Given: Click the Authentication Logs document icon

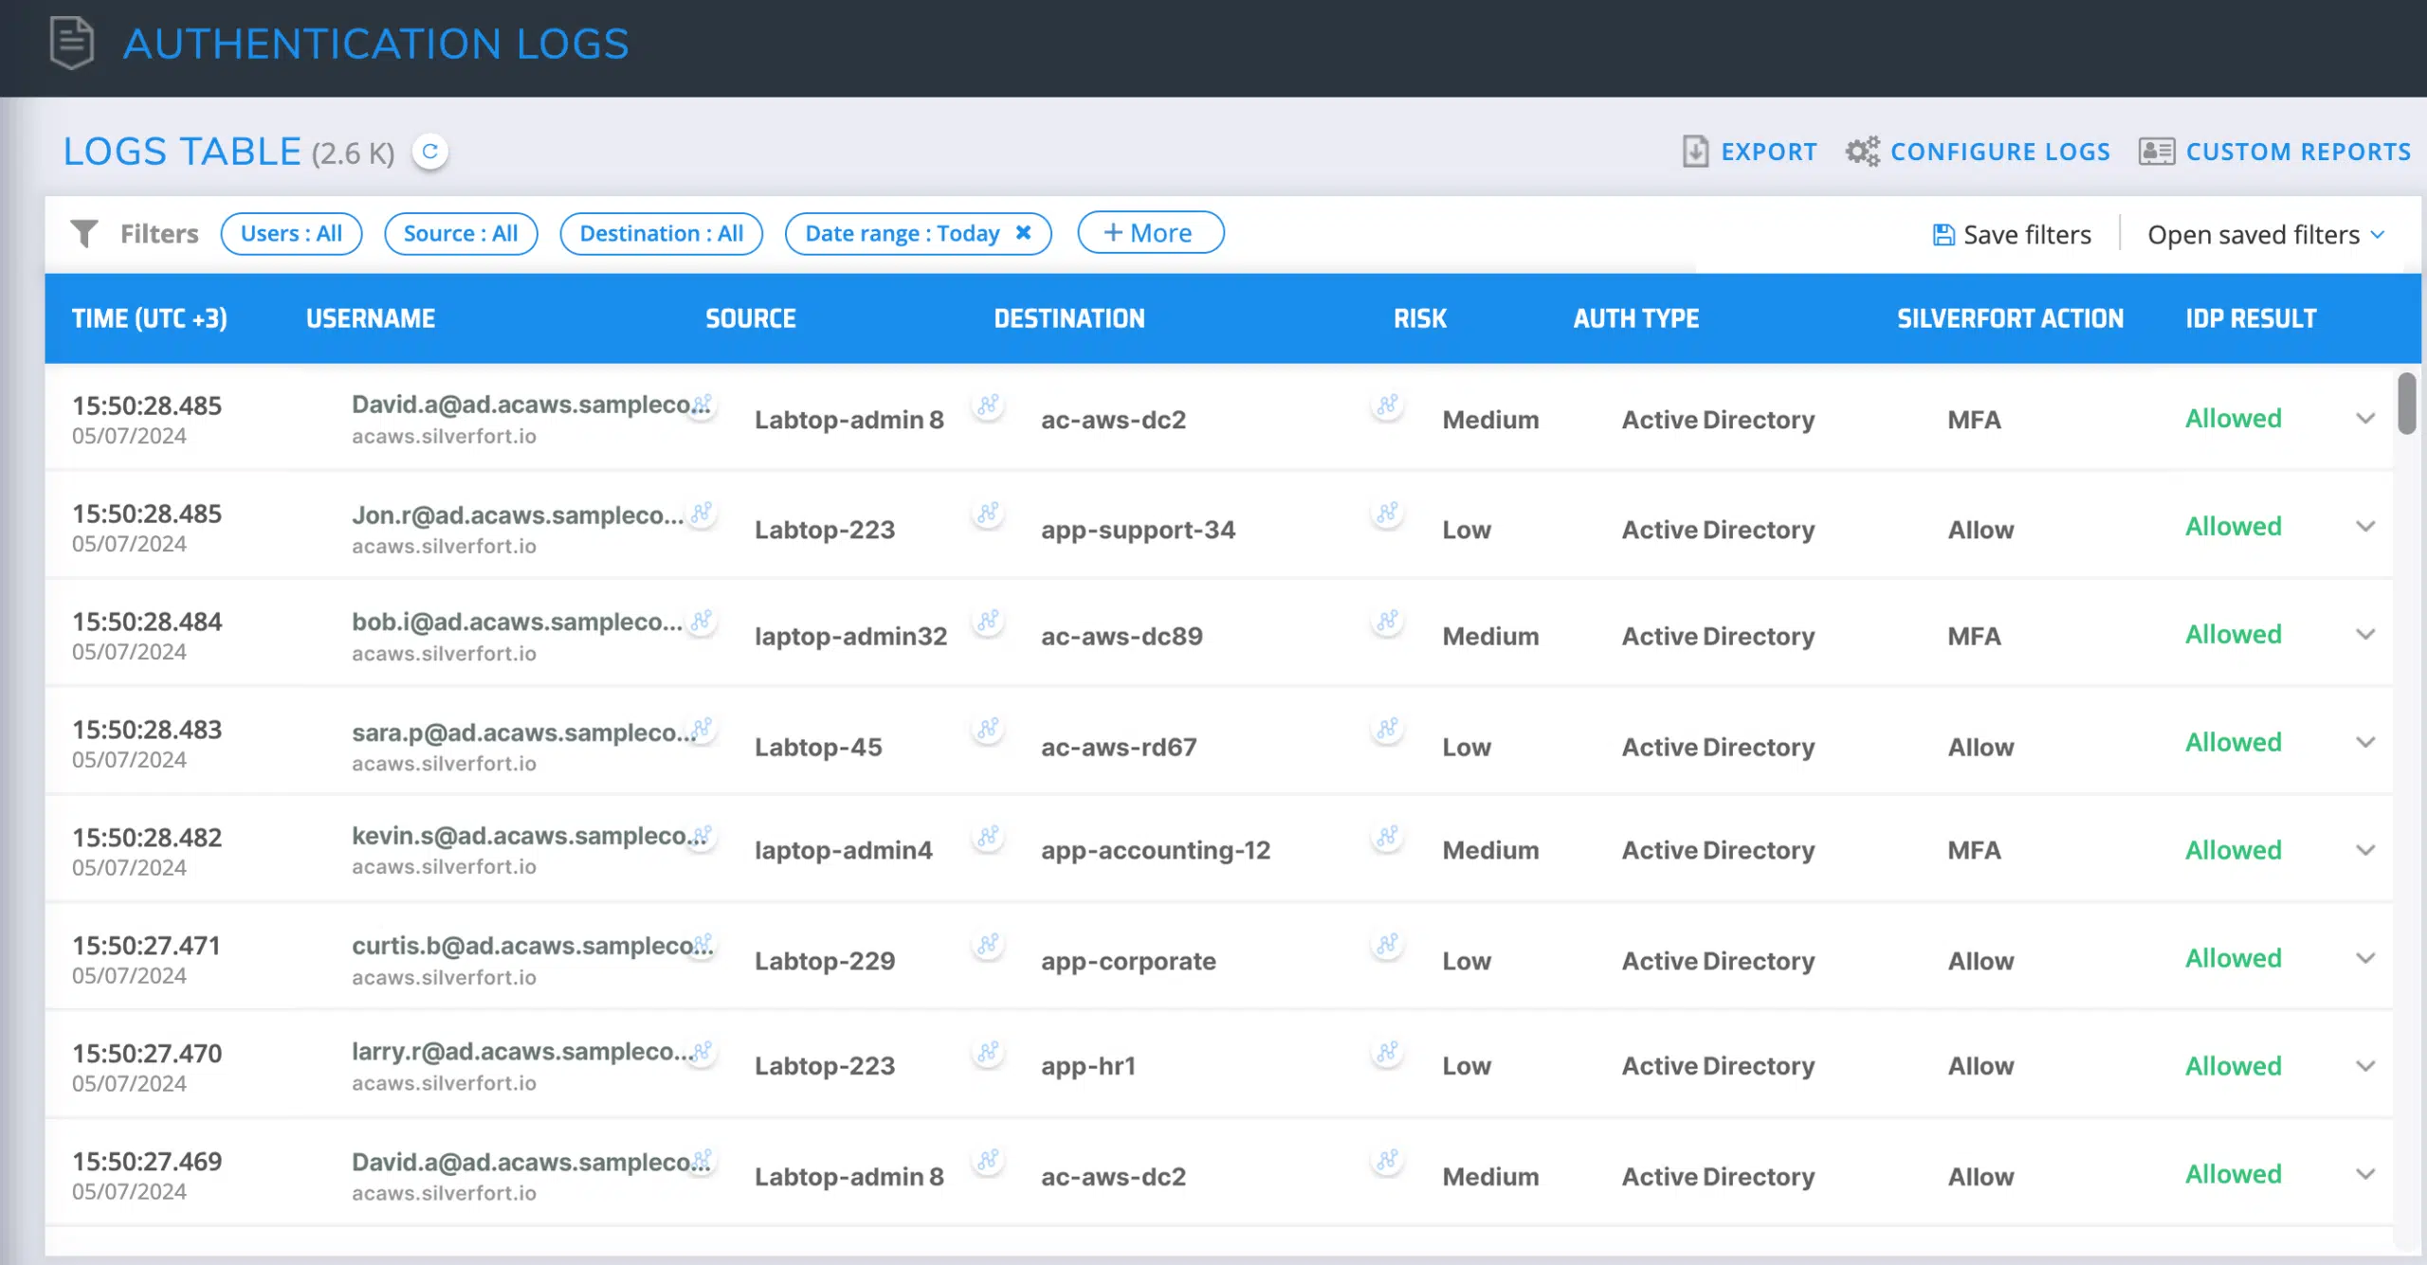Looking at the screenshot, I should tap(72, 44).
